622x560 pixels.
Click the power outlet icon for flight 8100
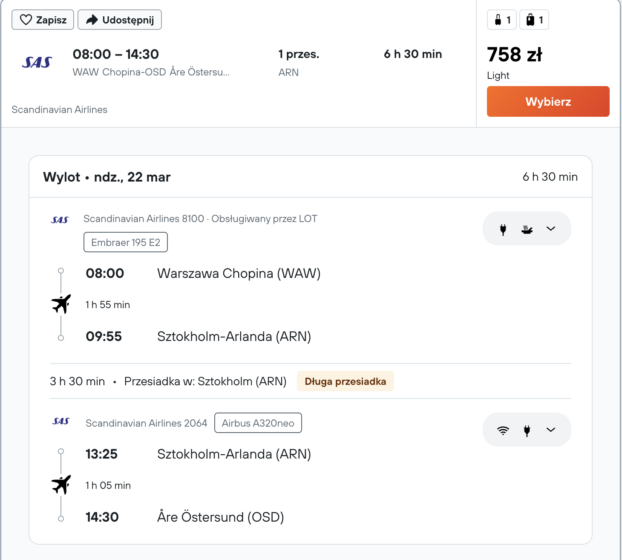(503, 229)
